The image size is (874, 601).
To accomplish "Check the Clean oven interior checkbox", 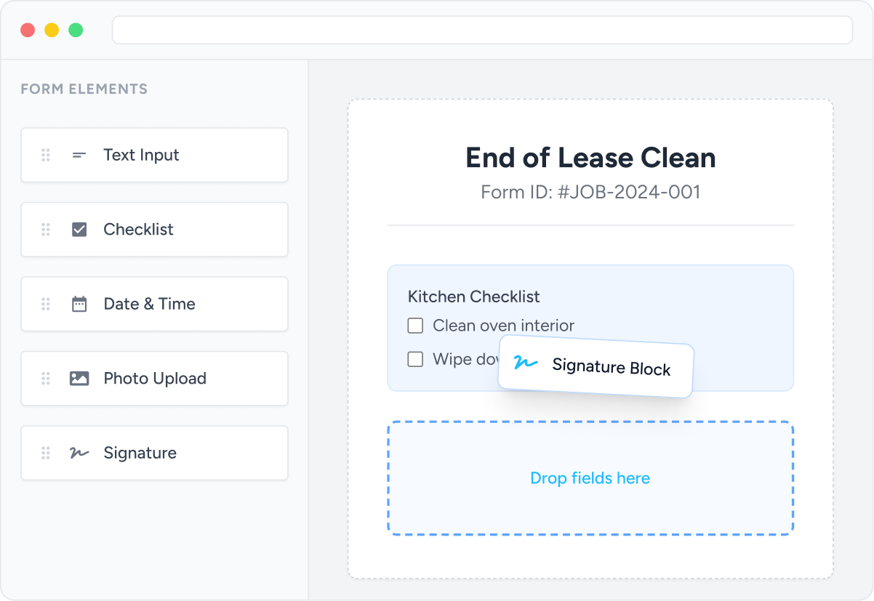I will click(x=415, y=326).
